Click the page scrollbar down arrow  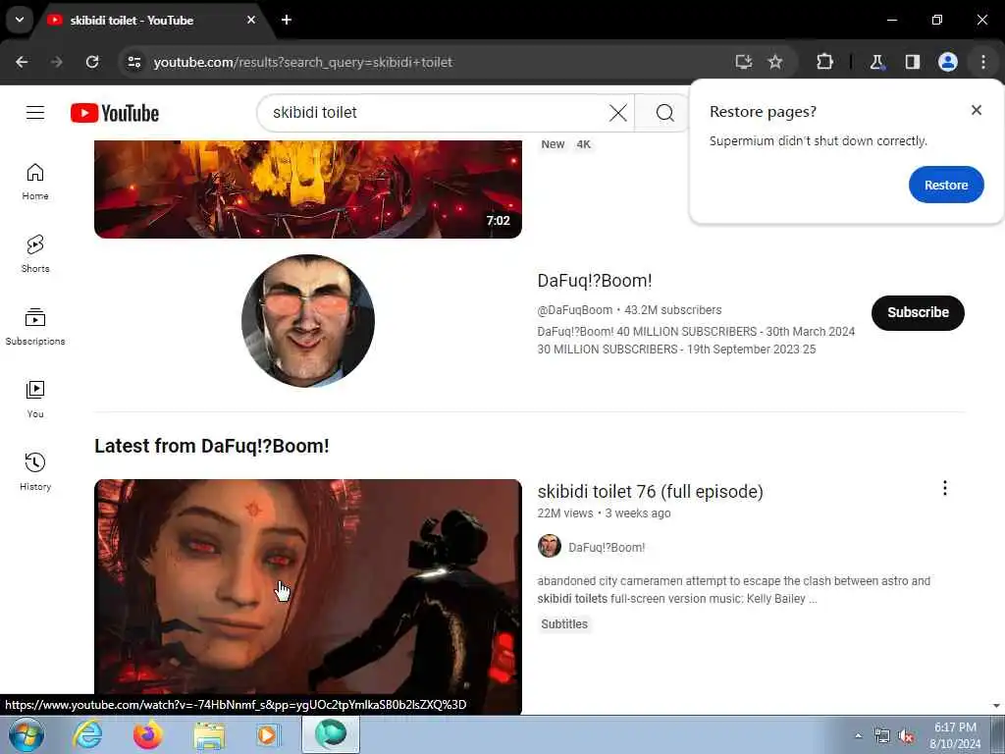click(x=997, y=706)
